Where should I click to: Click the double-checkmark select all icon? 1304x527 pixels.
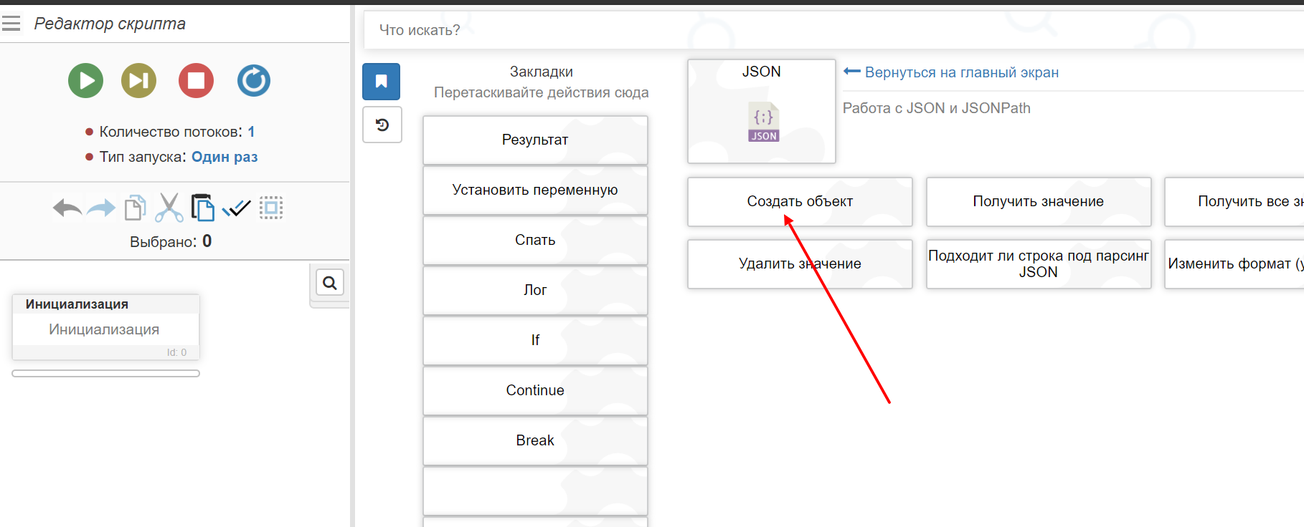pos(236,208)
